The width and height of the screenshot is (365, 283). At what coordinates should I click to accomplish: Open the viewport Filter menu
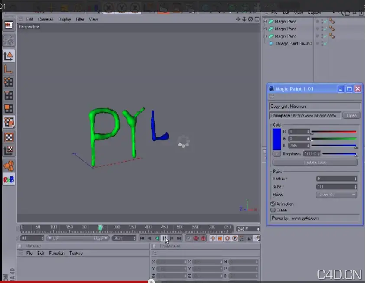tap(80, 20)
